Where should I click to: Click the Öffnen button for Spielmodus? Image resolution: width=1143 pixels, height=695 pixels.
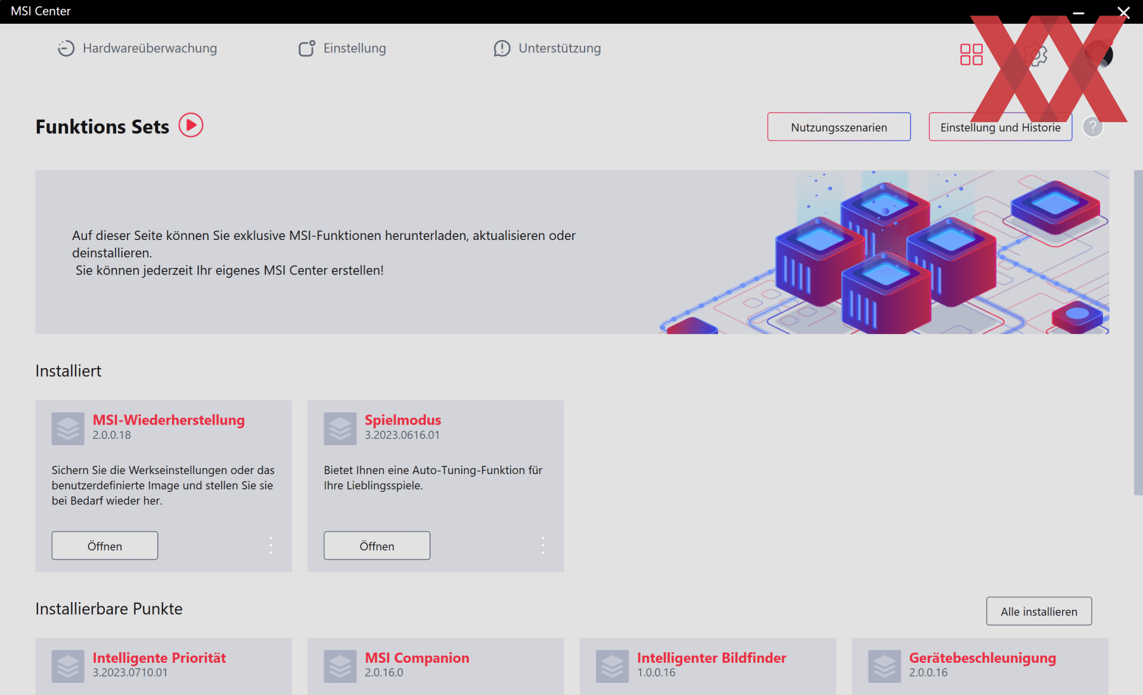point(377,546)
